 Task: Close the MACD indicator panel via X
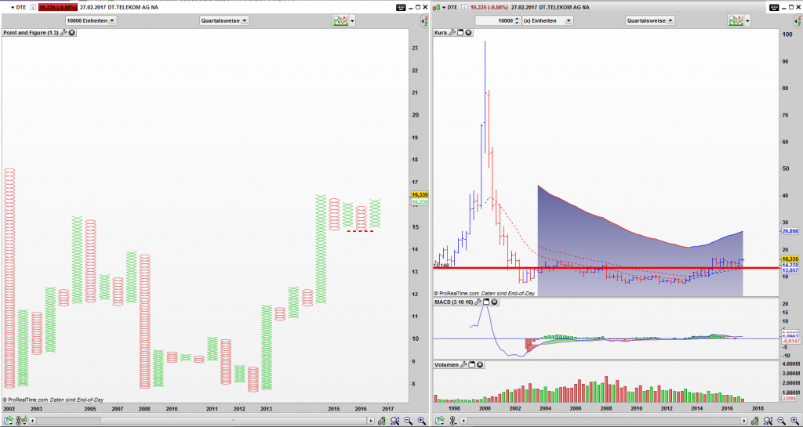point(495,302)
